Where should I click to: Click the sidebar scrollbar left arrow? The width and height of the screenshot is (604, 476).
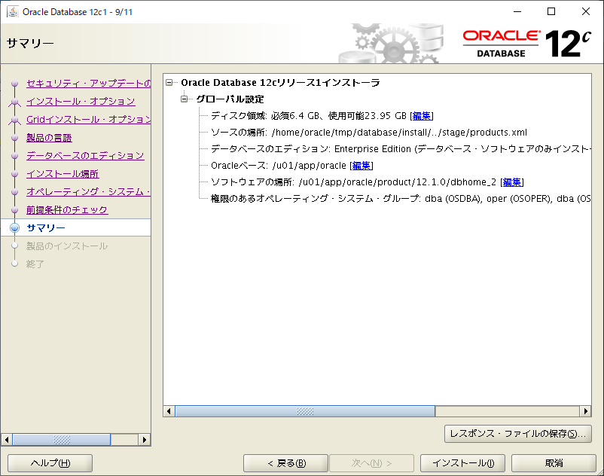point(7,439)
